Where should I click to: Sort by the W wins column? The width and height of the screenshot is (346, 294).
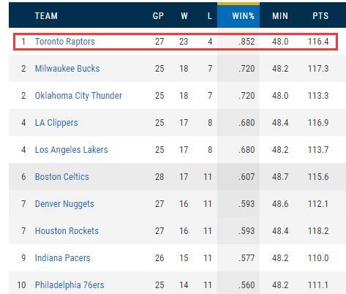click(184, 16)
